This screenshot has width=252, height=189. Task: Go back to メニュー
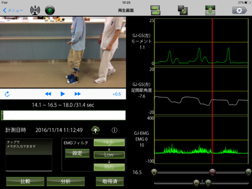tap(13, 10)
